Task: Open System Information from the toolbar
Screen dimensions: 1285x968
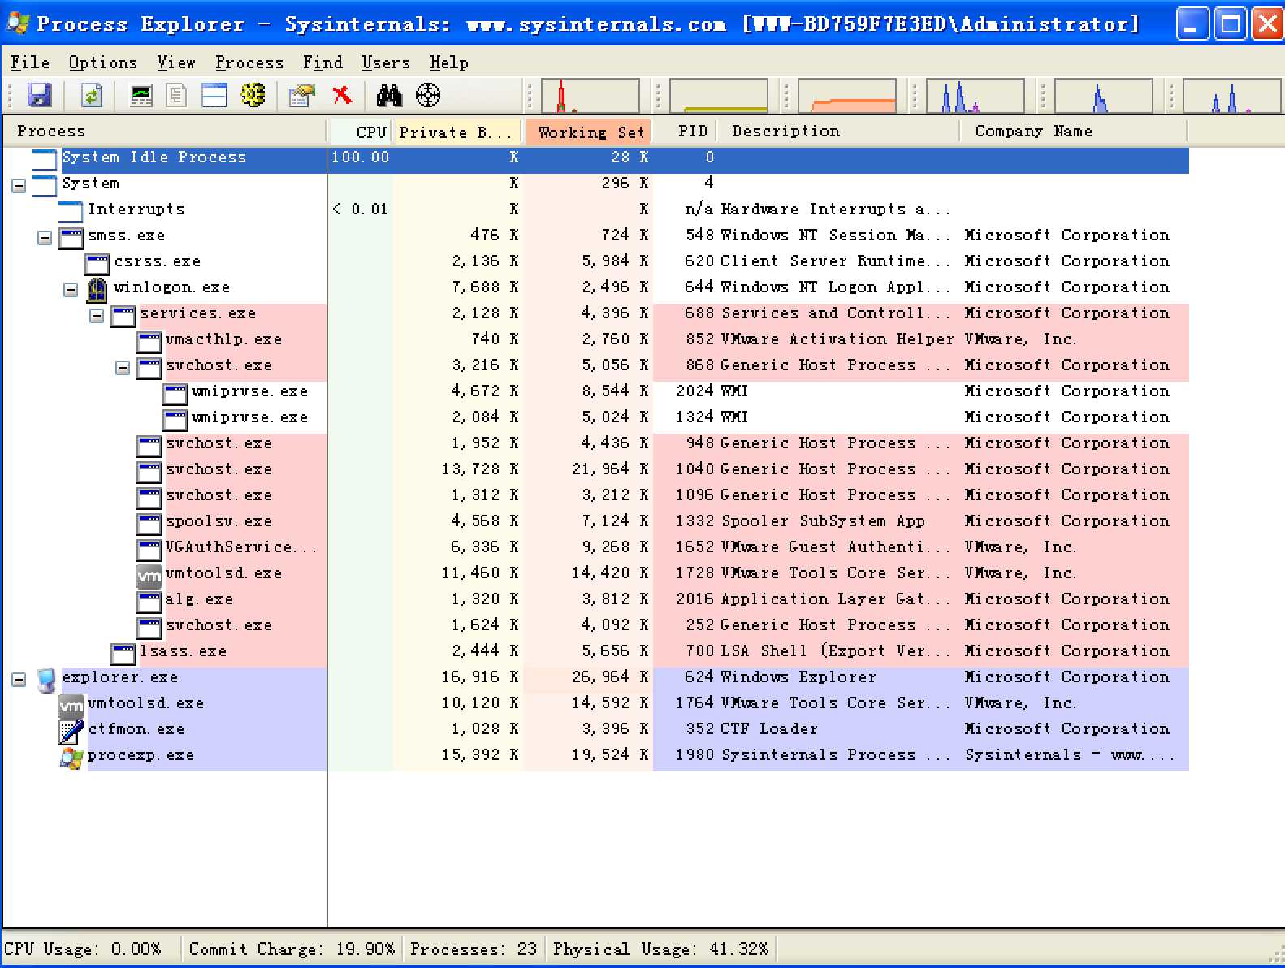Action: click(x=141, y=95)
